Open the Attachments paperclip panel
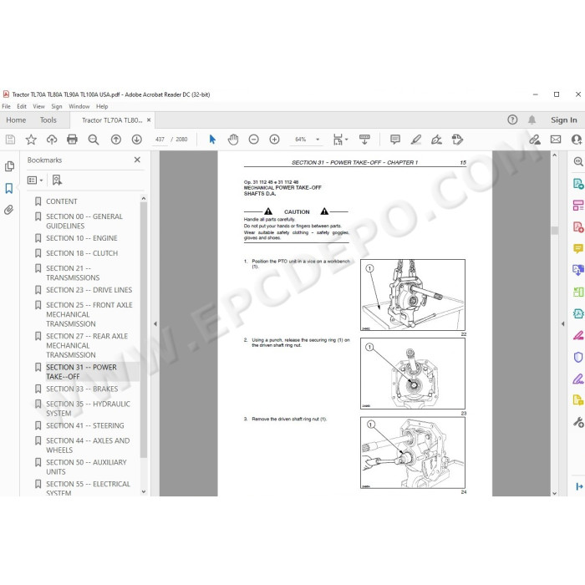Screen dimensions: 585x585 tap(9, 210)
